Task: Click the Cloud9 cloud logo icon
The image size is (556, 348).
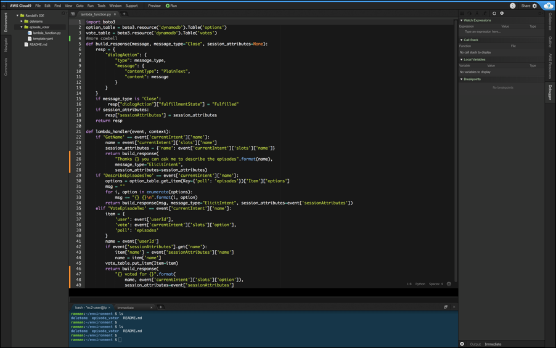Action: [x=548, y=6]
